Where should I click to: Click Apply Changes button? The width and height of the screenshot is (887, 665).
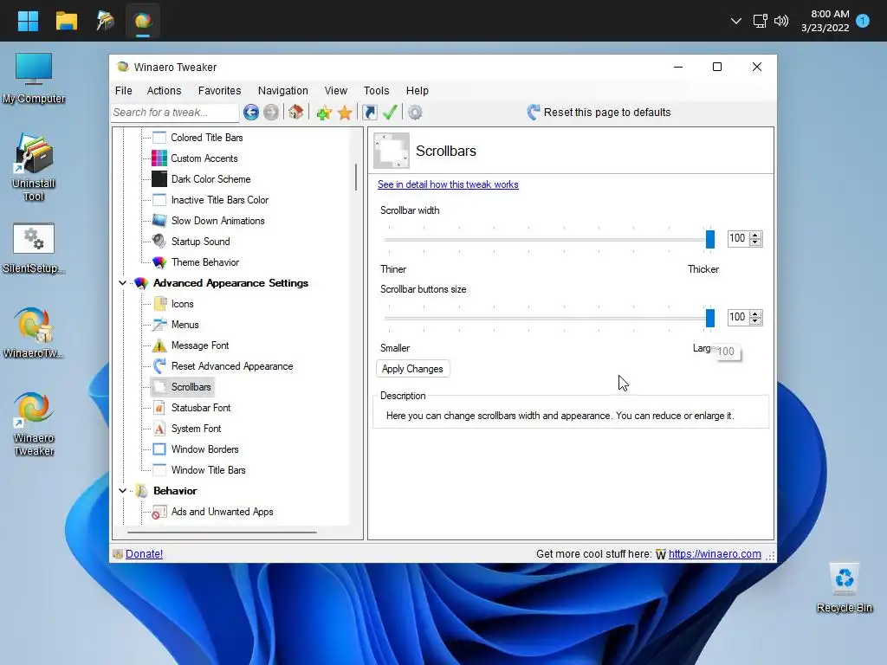[x=412, y=369]
